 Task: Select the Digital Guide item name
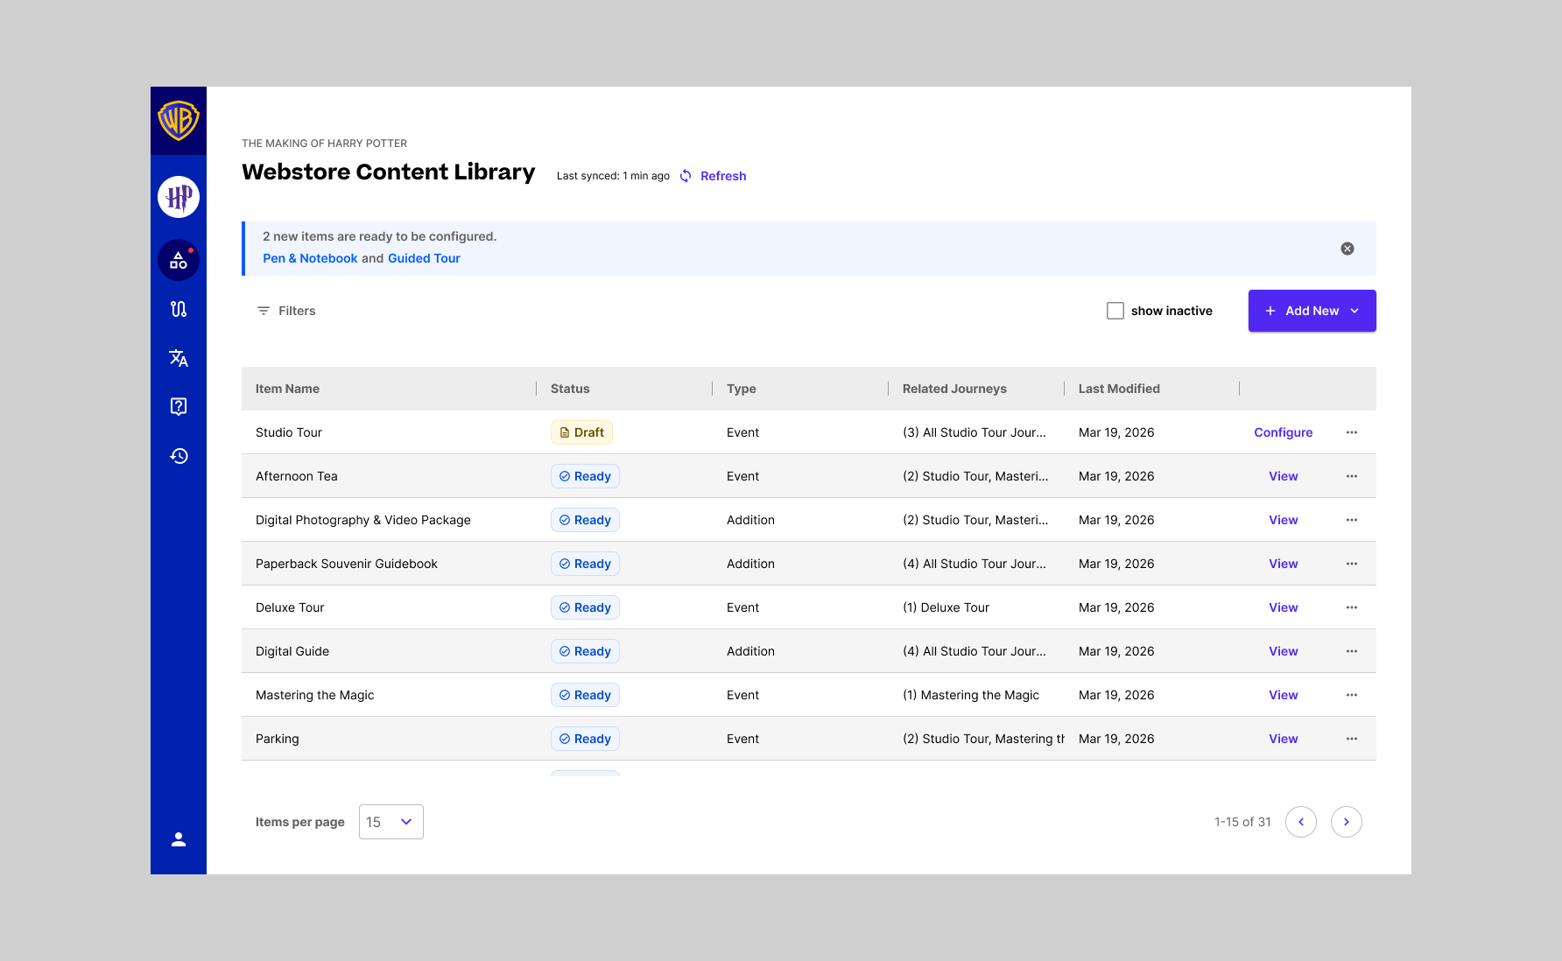[292, 651]
